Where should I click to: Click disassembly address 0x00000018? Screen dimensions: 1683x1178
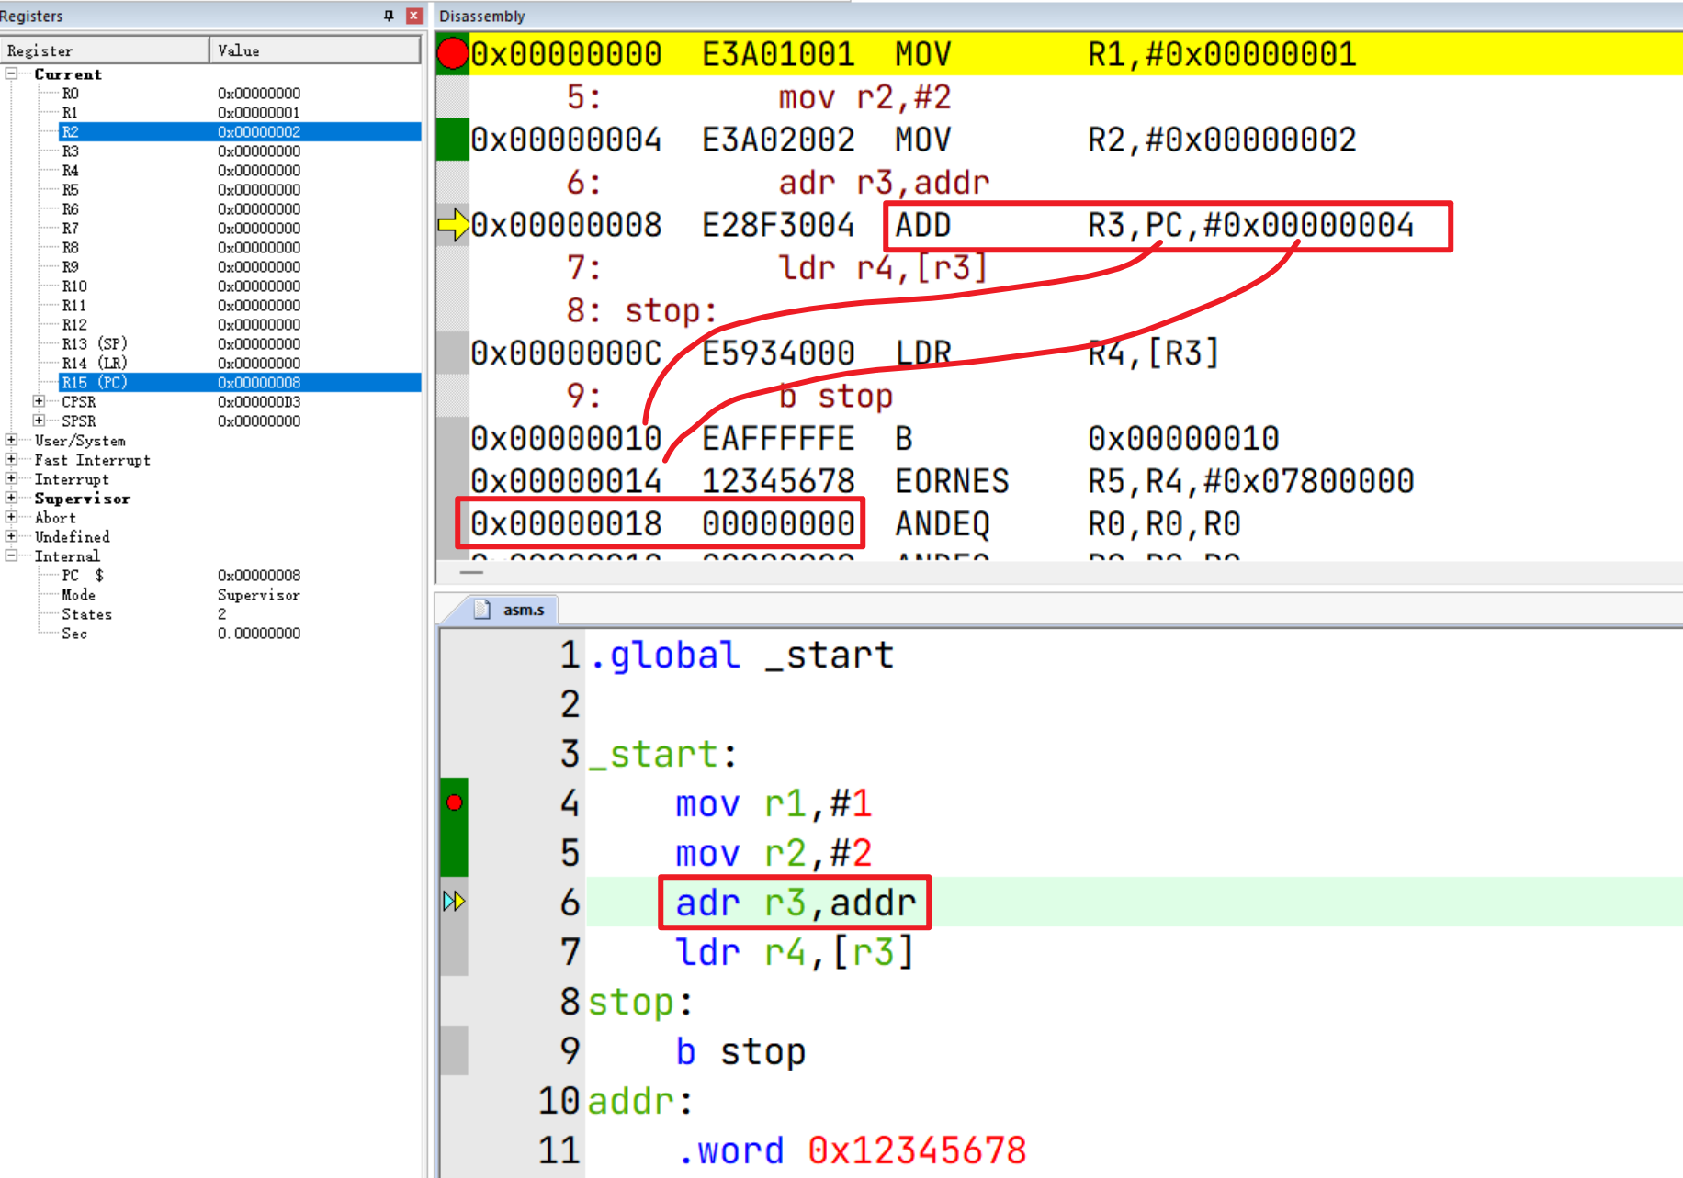tap(566, 523)
